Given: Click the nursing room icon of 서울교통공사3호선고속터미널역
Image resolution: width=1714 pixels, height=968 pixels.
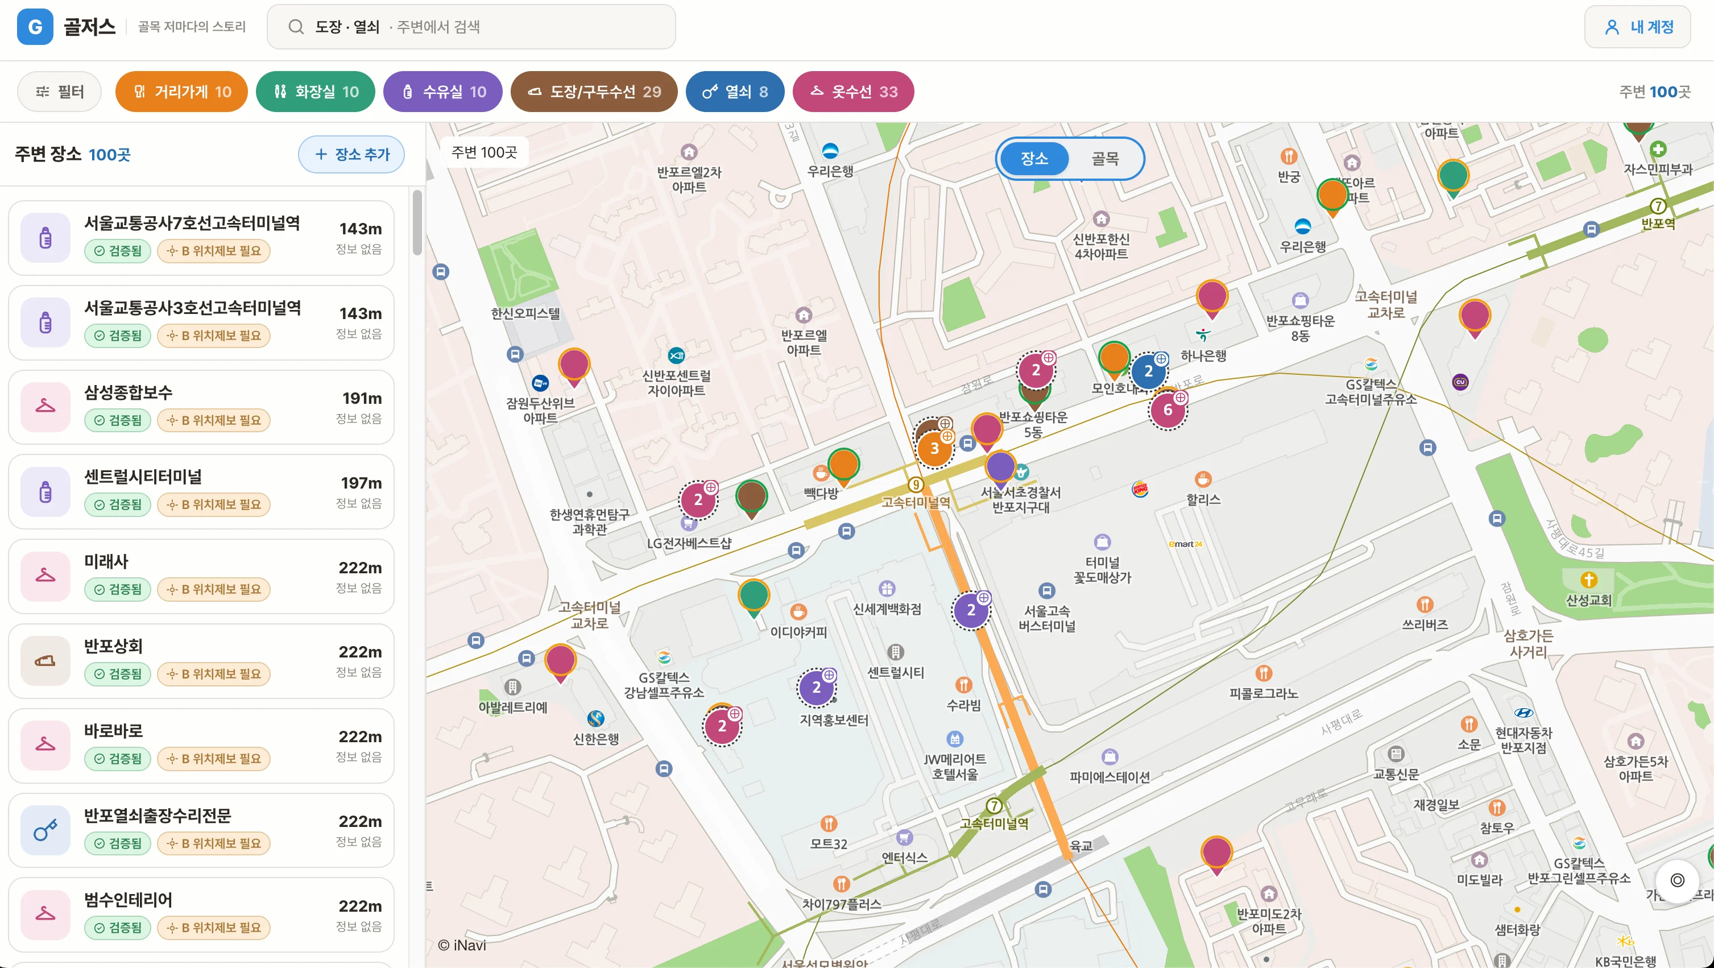Looking at the screenshot, I should 45,322.
